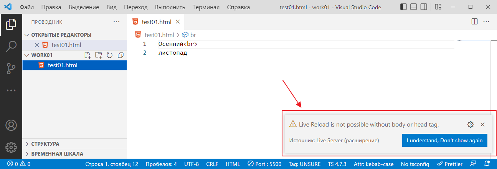
Task: Open the Файл menu
Action: pos(26,7)
